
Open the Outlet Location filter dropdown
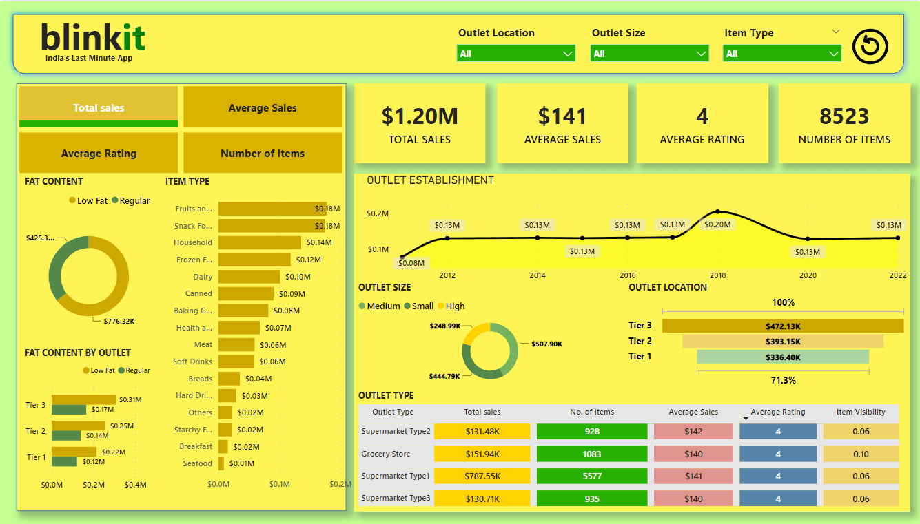pos(515,52)
